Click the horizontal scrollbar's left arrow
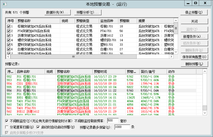This screenshot has height=137, width=213. point(8,57)
